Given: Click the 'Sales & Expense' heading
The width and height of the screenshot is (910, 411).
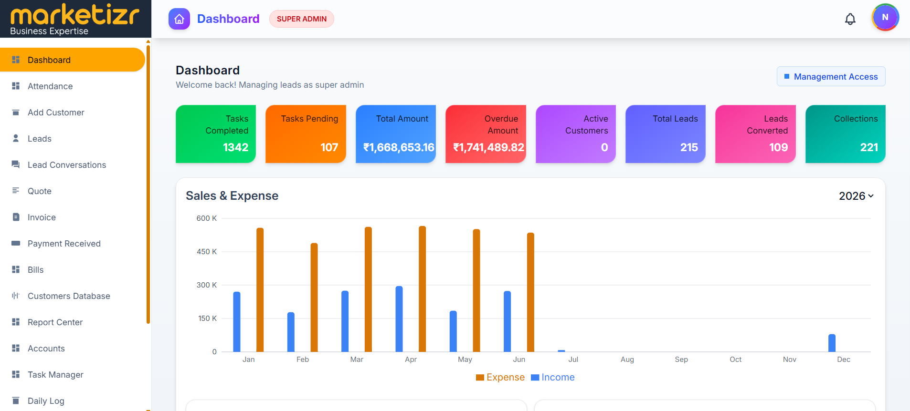Looking at the screenshot, I should click(232, 196).
